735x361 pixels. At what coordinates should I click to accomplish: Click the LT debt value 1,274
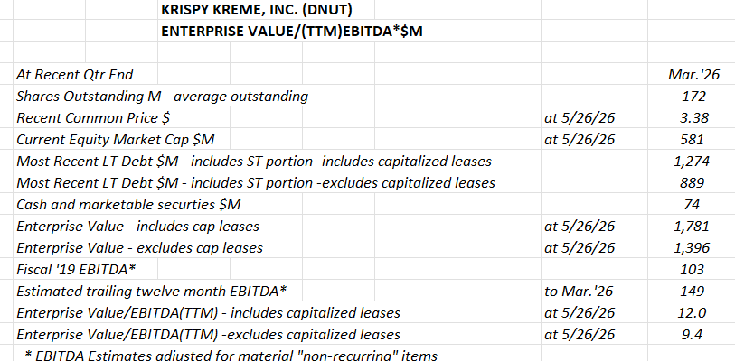(693, 161)
